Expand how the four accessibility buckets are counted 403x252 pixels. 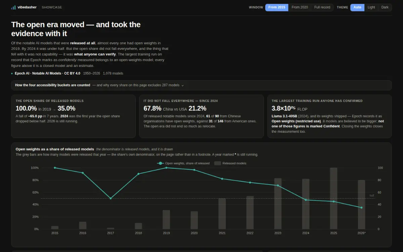[x=201, y=85]
